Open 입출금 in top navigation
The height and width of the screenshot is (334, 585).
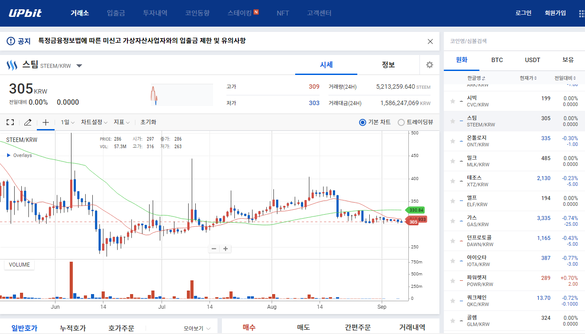pos(116,13)
